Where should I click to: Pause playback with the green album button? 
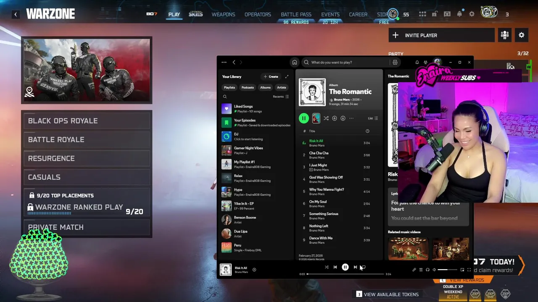(x=303, y=118)
